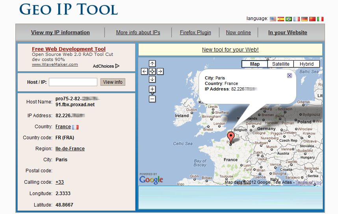Switch the map to Hybrid view
Image resolution: width=338 pixels, height=214 pixels.
tap(306, 64)
